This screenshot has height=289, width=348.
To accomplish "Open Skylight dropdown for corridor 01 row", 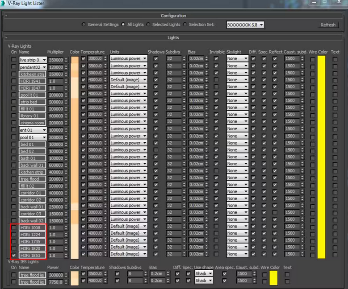I will click(237, 191).
